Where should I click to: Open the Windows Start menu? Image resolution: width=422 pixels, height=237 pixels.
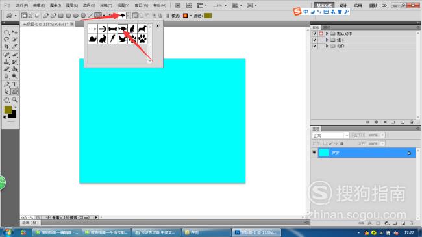[x=8, y=232]
